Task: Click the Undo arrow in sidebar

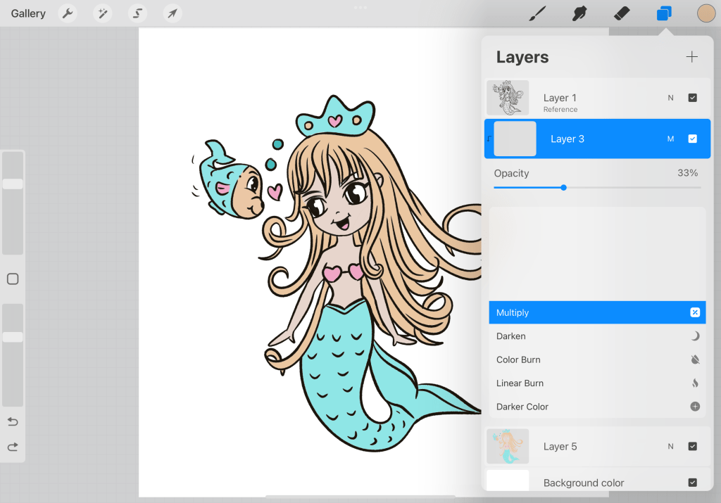Action: tap(13, 421)
